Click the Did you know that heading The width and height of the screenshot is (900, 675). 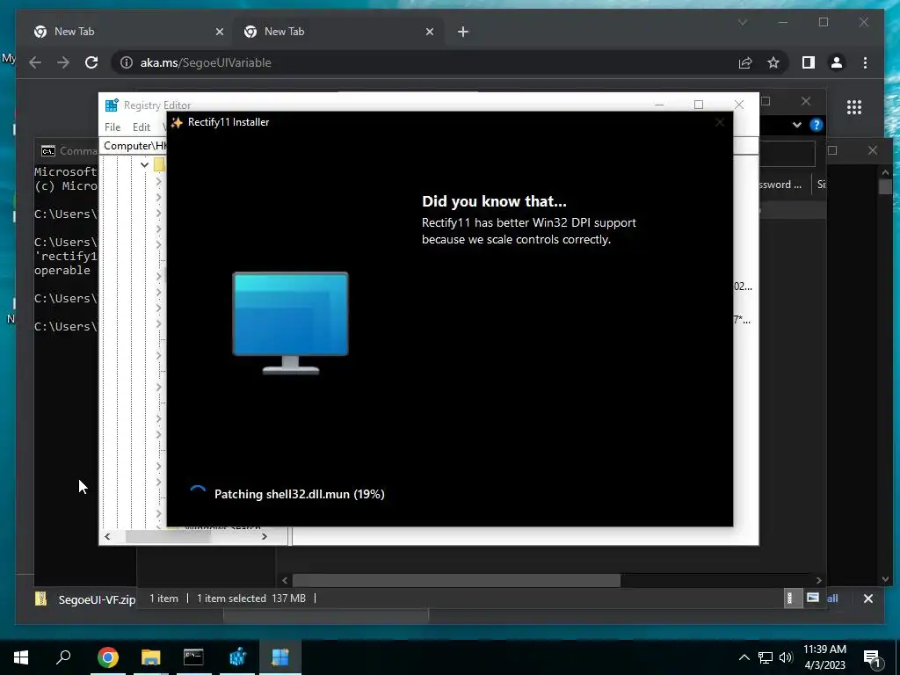pyautogui.click(x=494, y=201)
